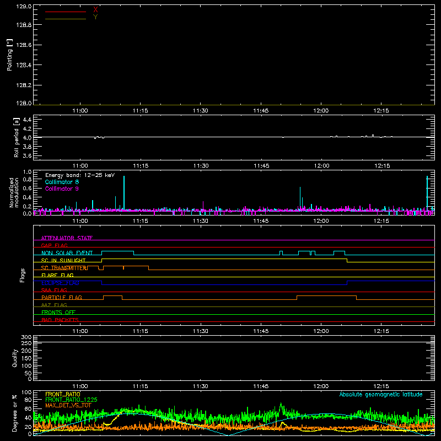
Task: Select the olive Y legend line
Action: pyautogui.click(x=65, y=19)
